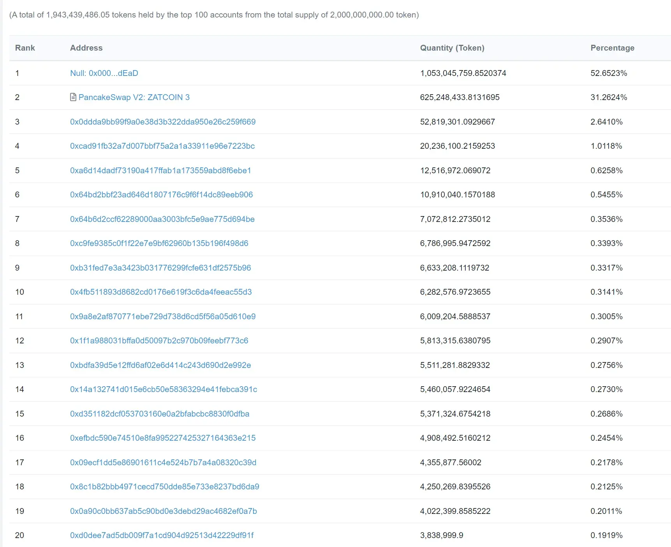Click the contract document icon beside PancakeSwap V2

(73, 97)
